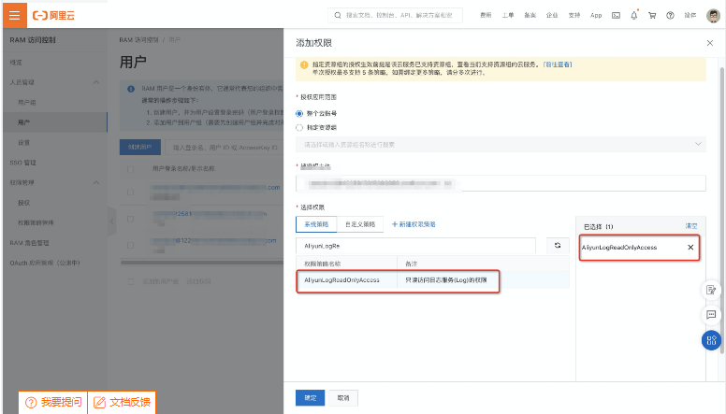Click the authorized principal input field
726x414 pixels.
pyautogui.click(x=501, y=183)
